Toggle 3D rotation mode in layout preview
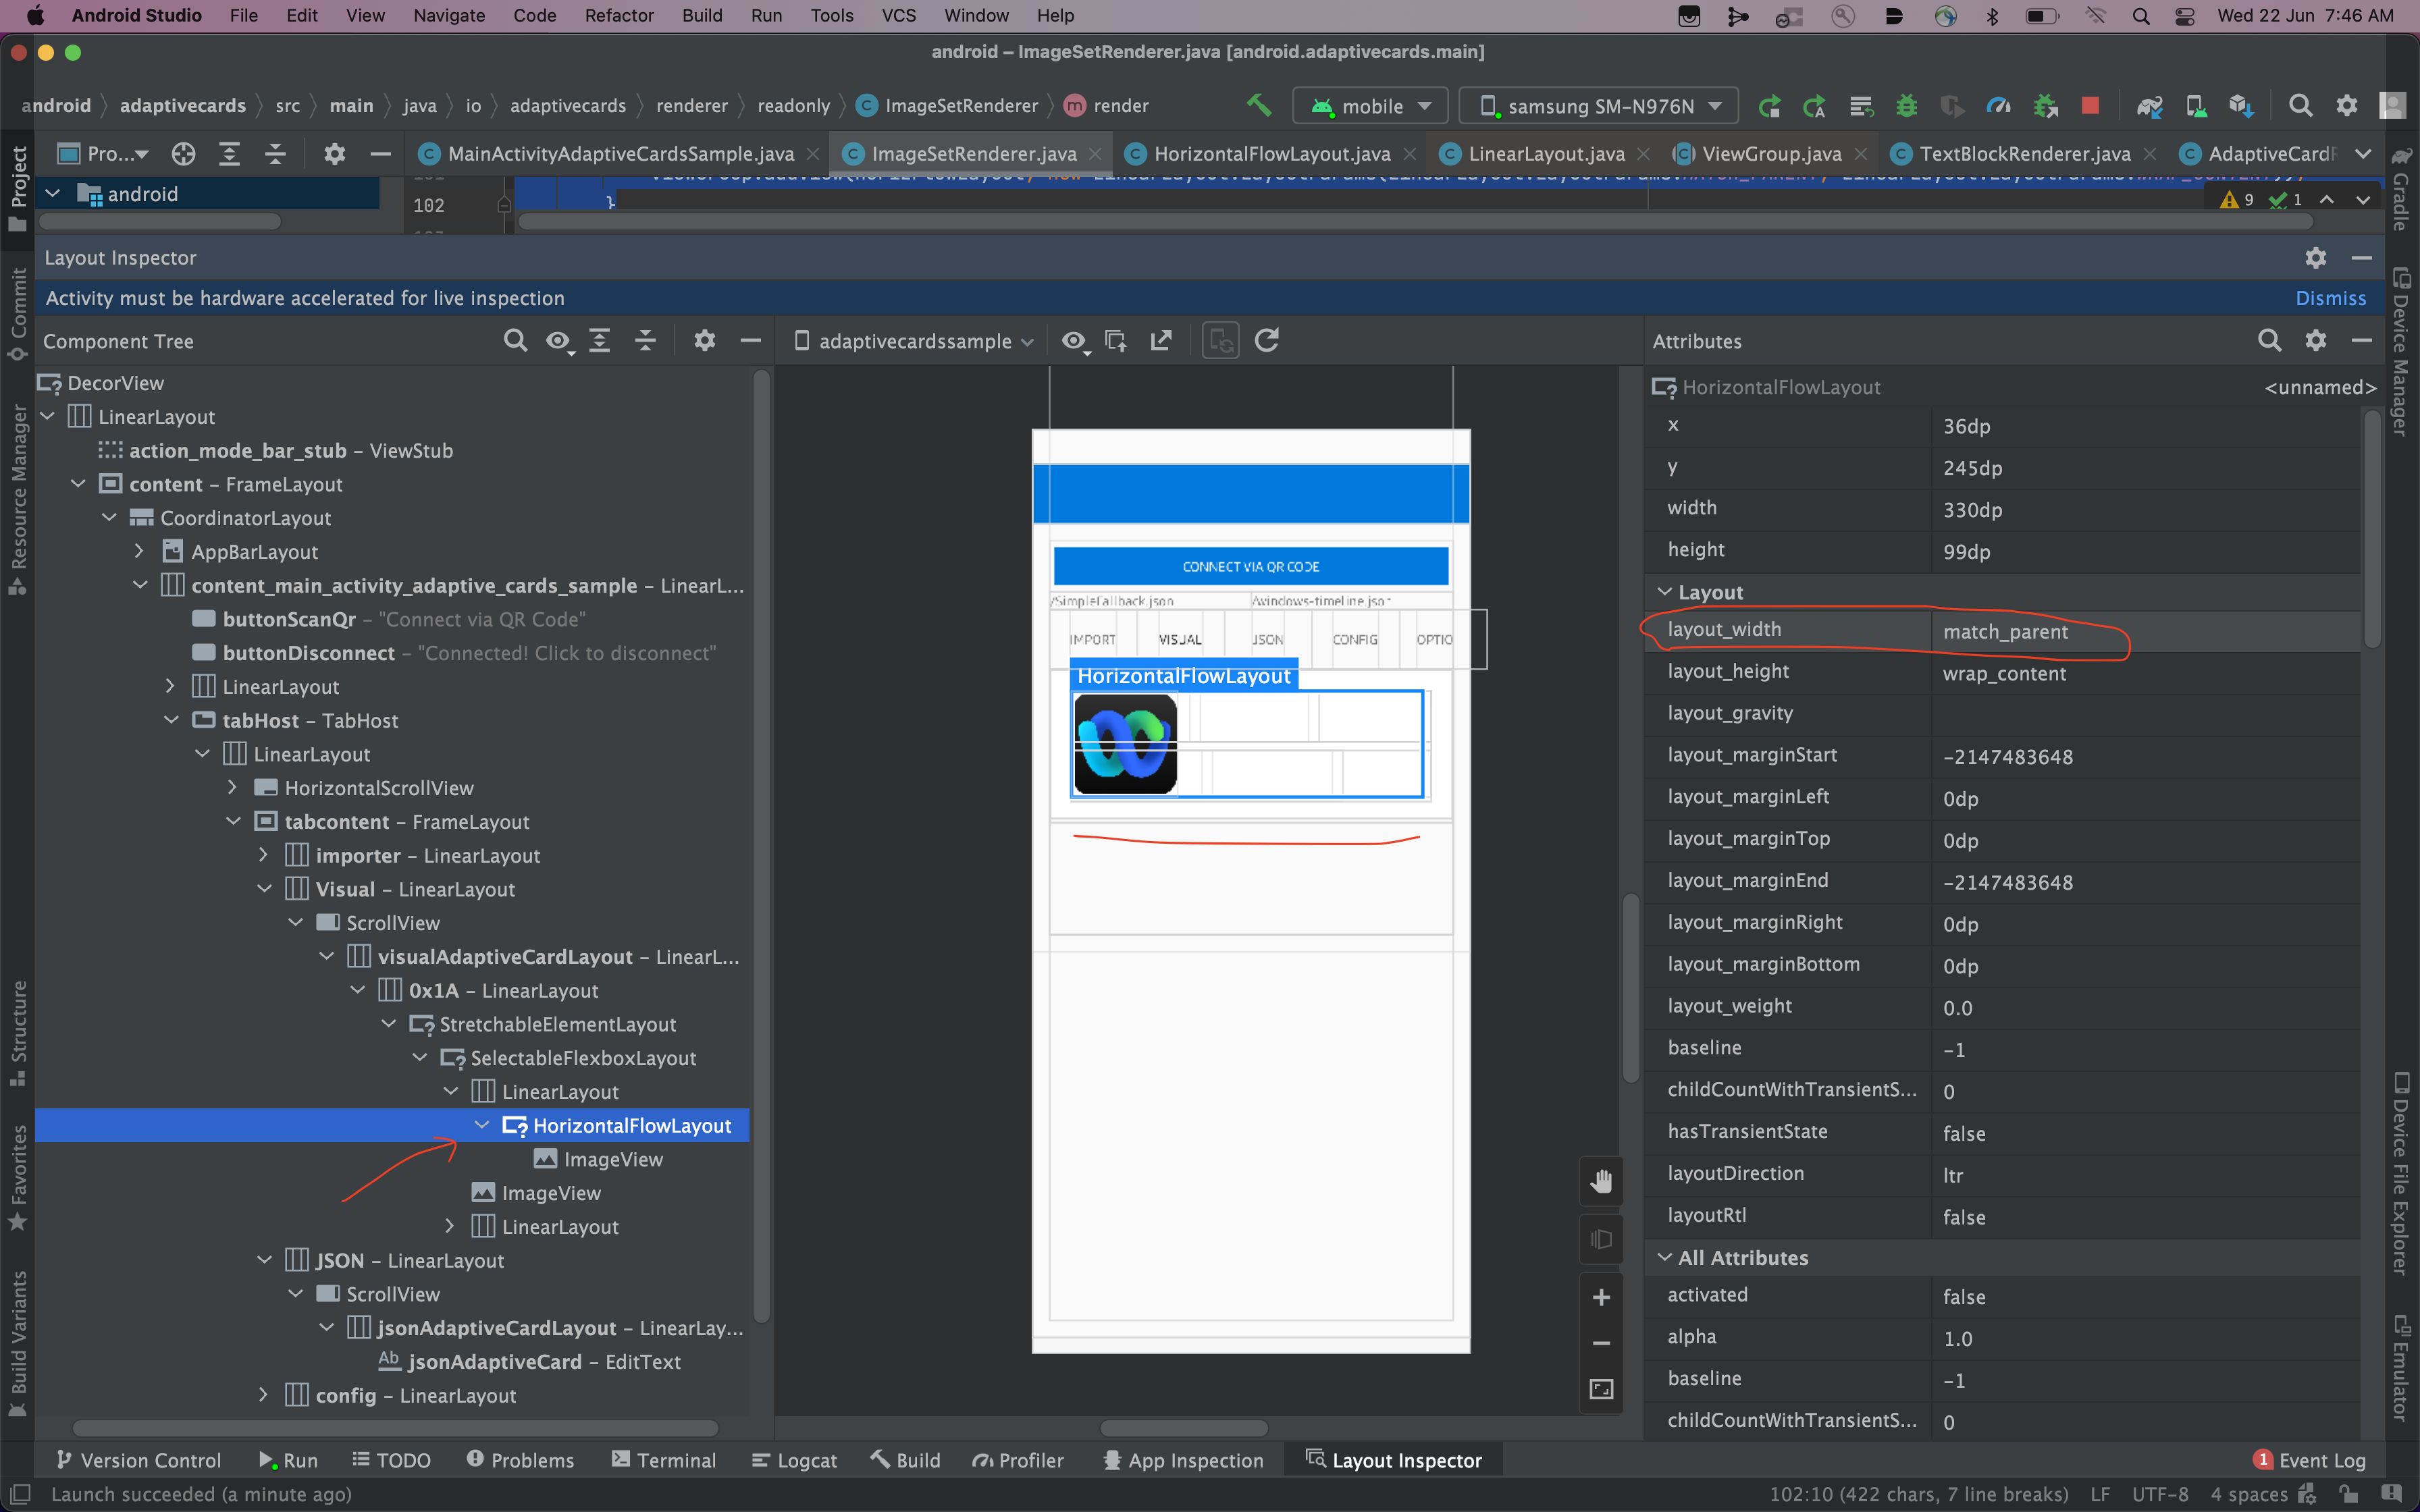The height and width of the screenshot is (1512, 2420). 1601,1239
